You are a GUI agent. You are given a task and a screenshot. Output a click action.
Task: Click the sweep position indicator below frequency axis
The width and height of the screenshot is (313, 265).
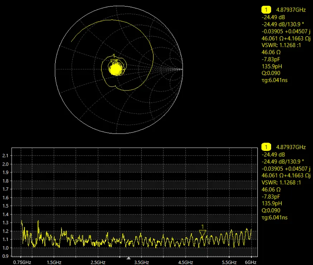coord(129,258)
